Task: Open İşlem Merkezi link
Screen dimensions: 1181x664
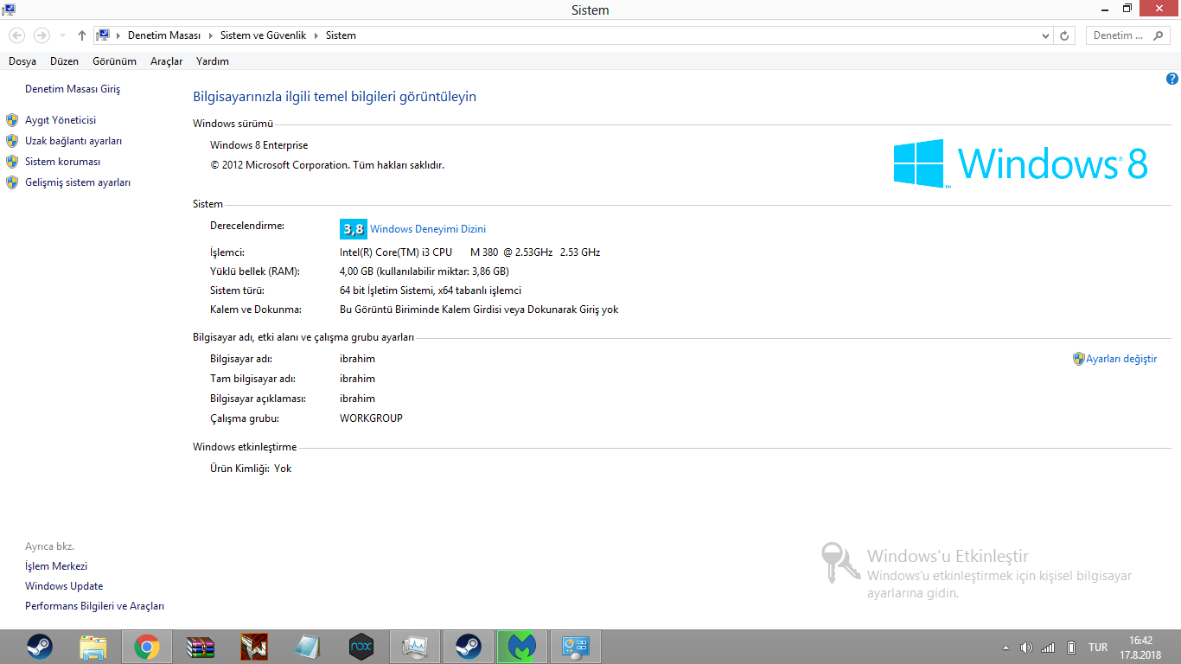Action: coord(56,566)
